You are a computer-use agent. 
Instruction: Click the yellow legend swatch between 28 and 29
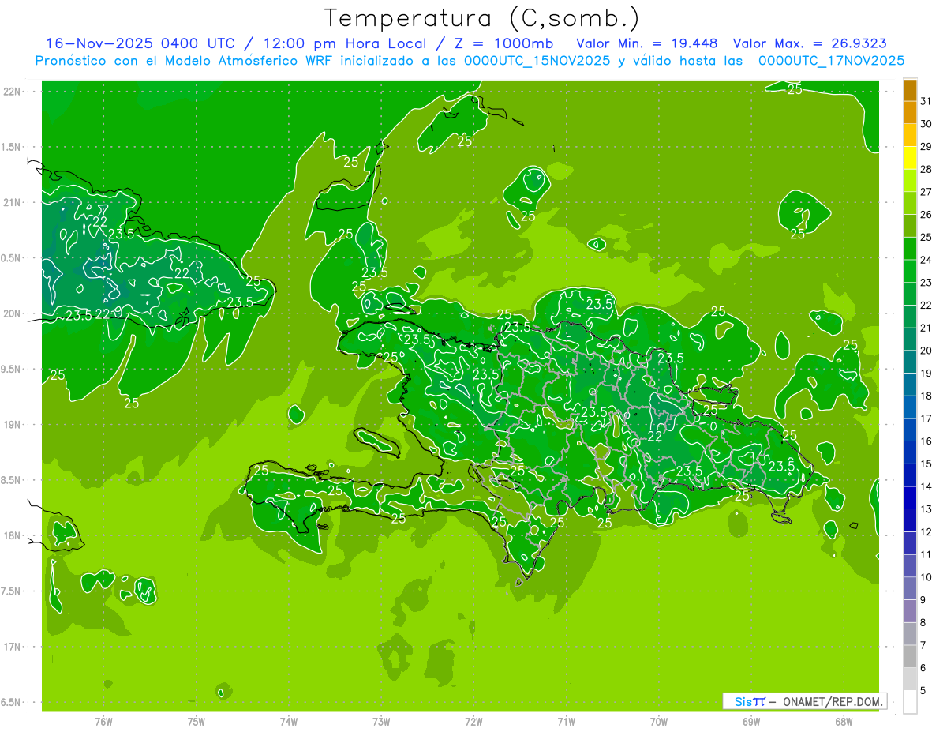coord(910,159)
